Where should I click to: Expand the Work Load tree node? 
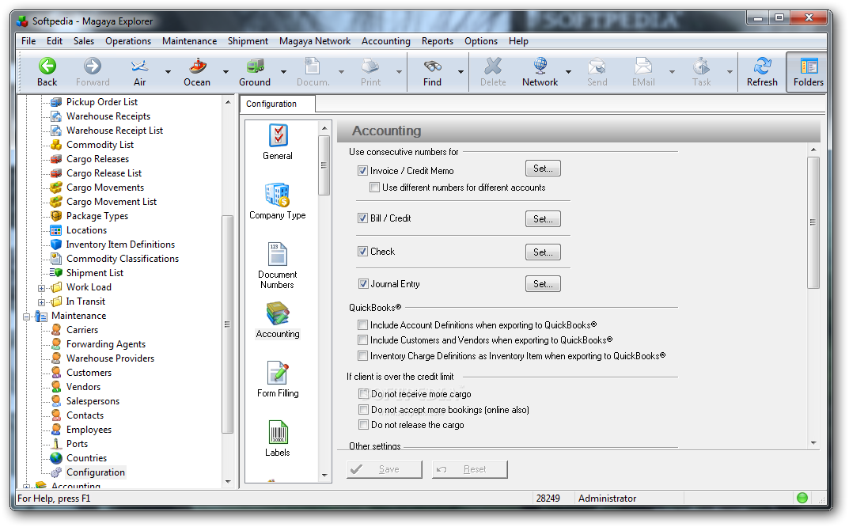click(41, 288)
